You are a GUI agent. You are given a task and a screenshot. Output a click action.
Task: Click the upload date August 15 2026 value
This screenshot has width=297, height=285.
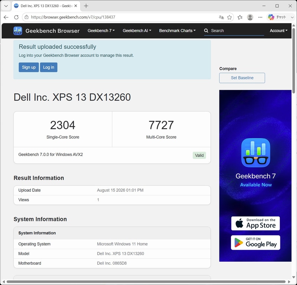(120, 190)
